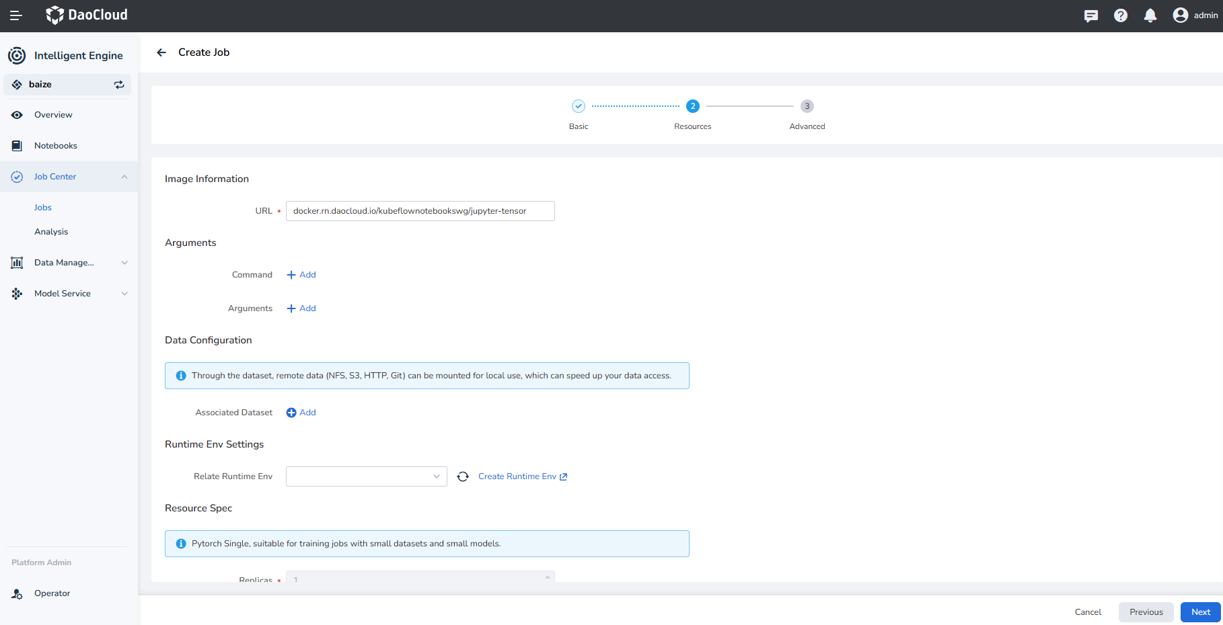Click the admin user avatar
Screen dimensions: 1223x625
coord(1181,15)
